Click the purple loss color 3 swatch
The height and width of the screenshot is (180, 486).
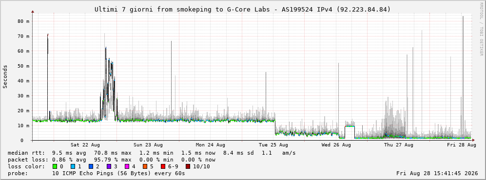[x=109, y=166]
